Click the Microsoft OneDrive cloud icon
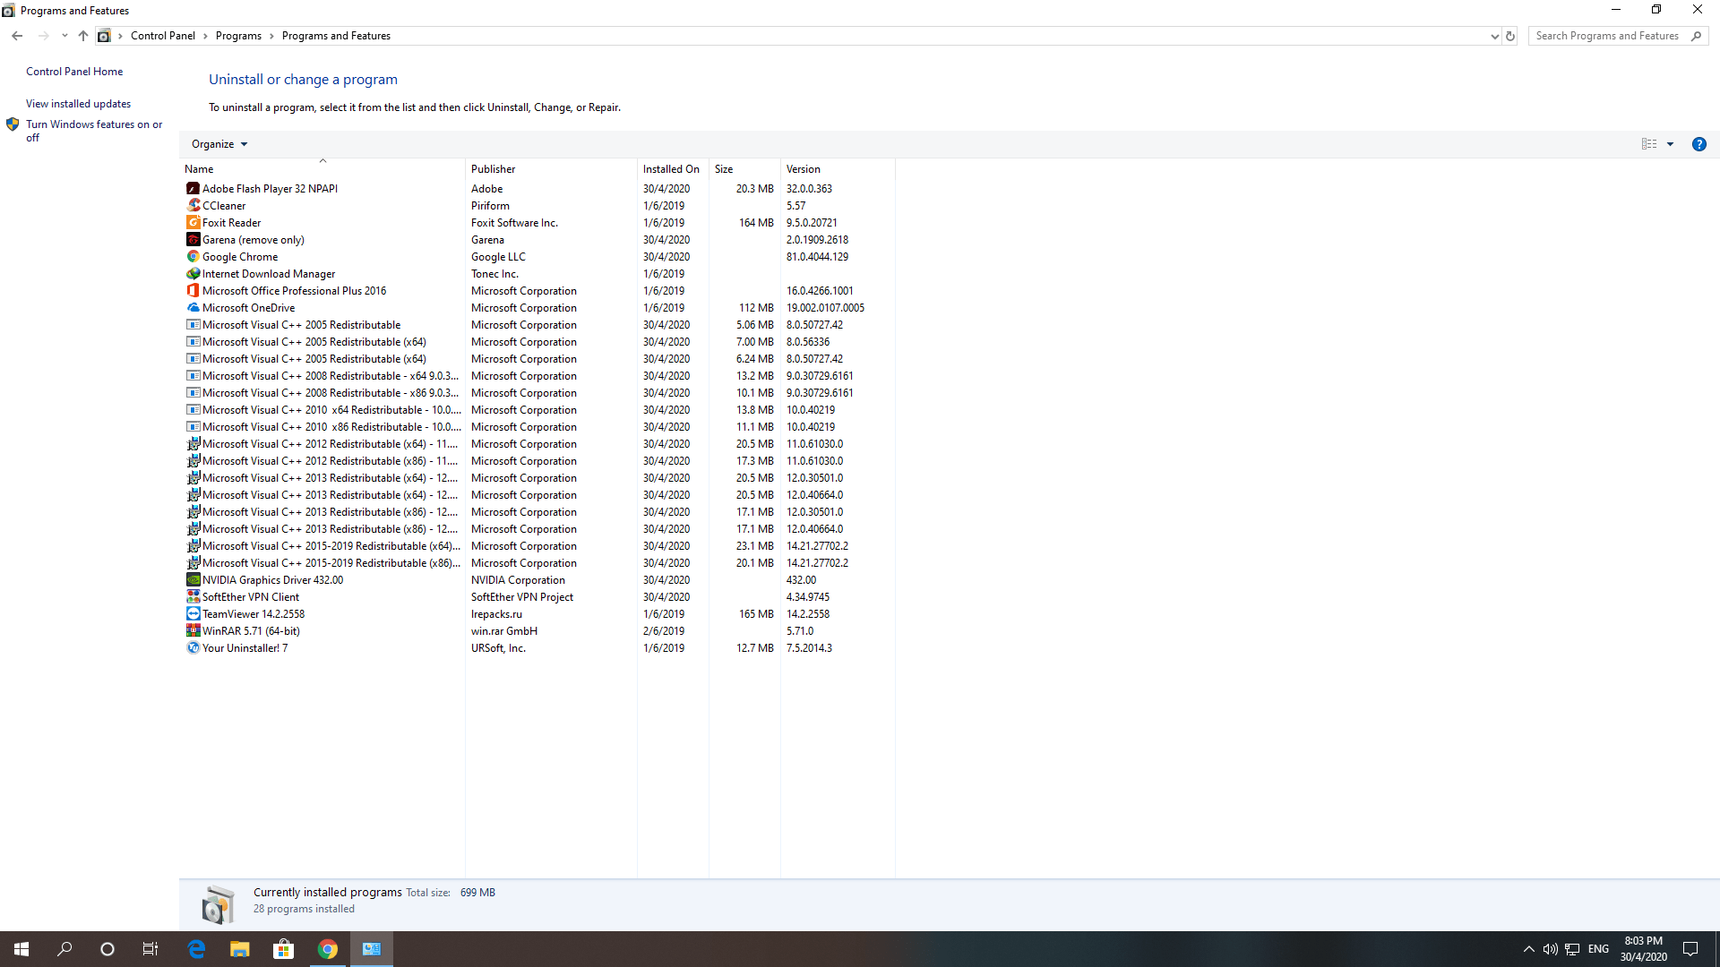 (x=193, y=308)
